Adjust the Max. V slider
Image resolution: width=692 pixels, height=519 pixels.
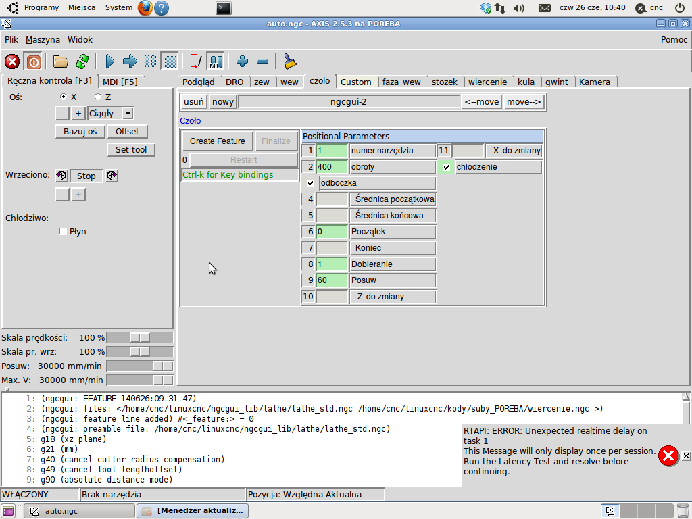139,380
